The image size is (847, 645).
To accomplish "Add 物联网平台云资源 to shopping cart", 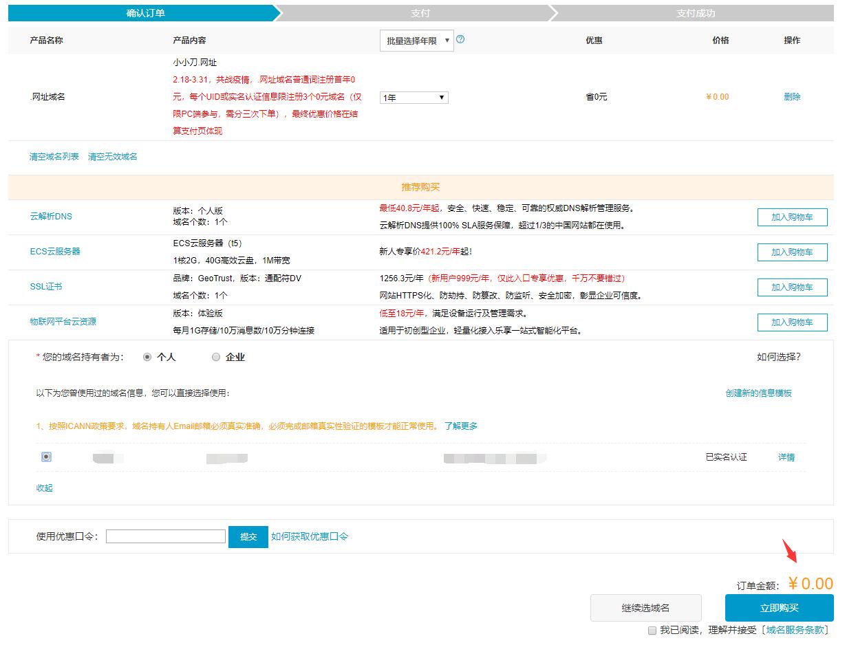I will click(x=792, y=322).
